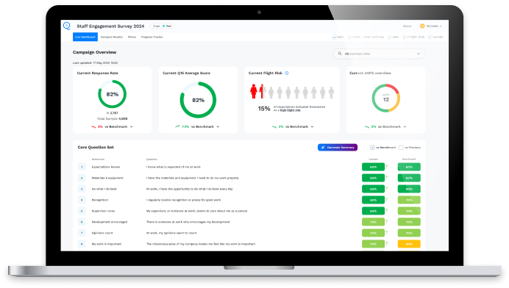
Task: Open the Filters tab
Action: pos(132,37)
